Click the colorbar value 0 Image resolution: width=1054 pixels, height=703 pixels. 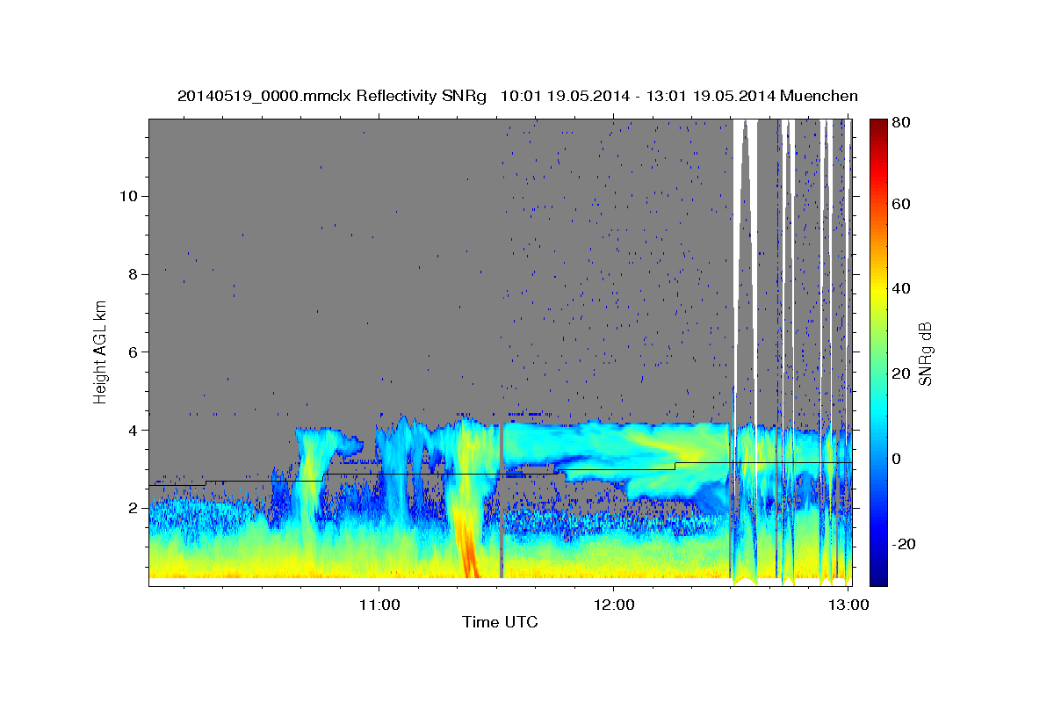point(896,459)
